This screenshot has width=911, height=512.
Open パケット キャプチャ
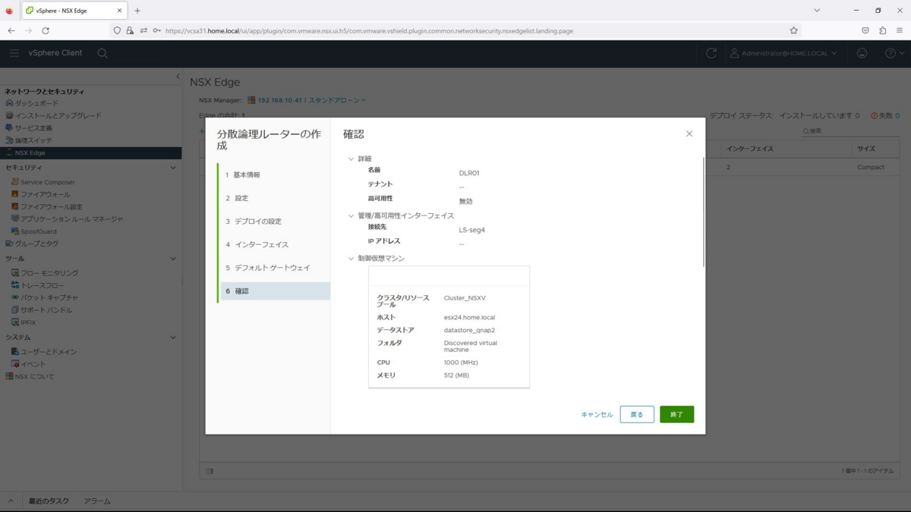pos(49,297)
